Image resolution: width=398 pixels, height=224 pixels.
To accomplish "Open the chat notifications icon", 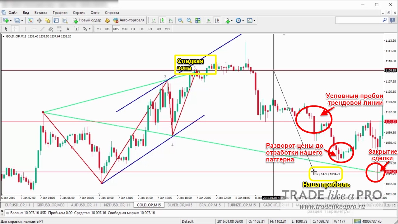I will click(392, 20).
